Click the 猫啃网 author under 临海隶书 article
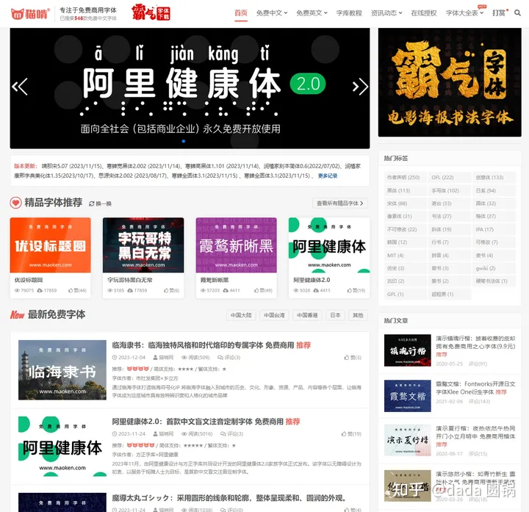 [163, 358]
